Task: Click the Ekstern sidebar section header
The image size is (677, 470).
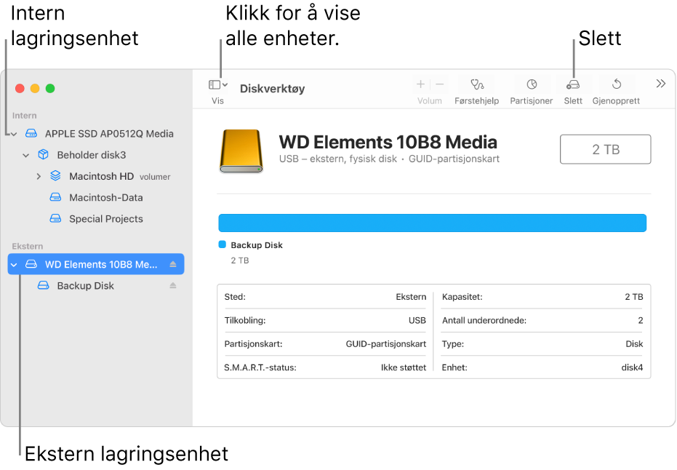Action: coord(27,246)
